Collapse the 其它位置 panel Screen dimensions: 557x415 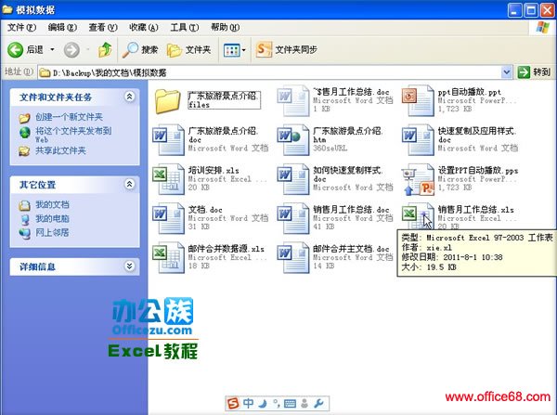tap(129, 184)
